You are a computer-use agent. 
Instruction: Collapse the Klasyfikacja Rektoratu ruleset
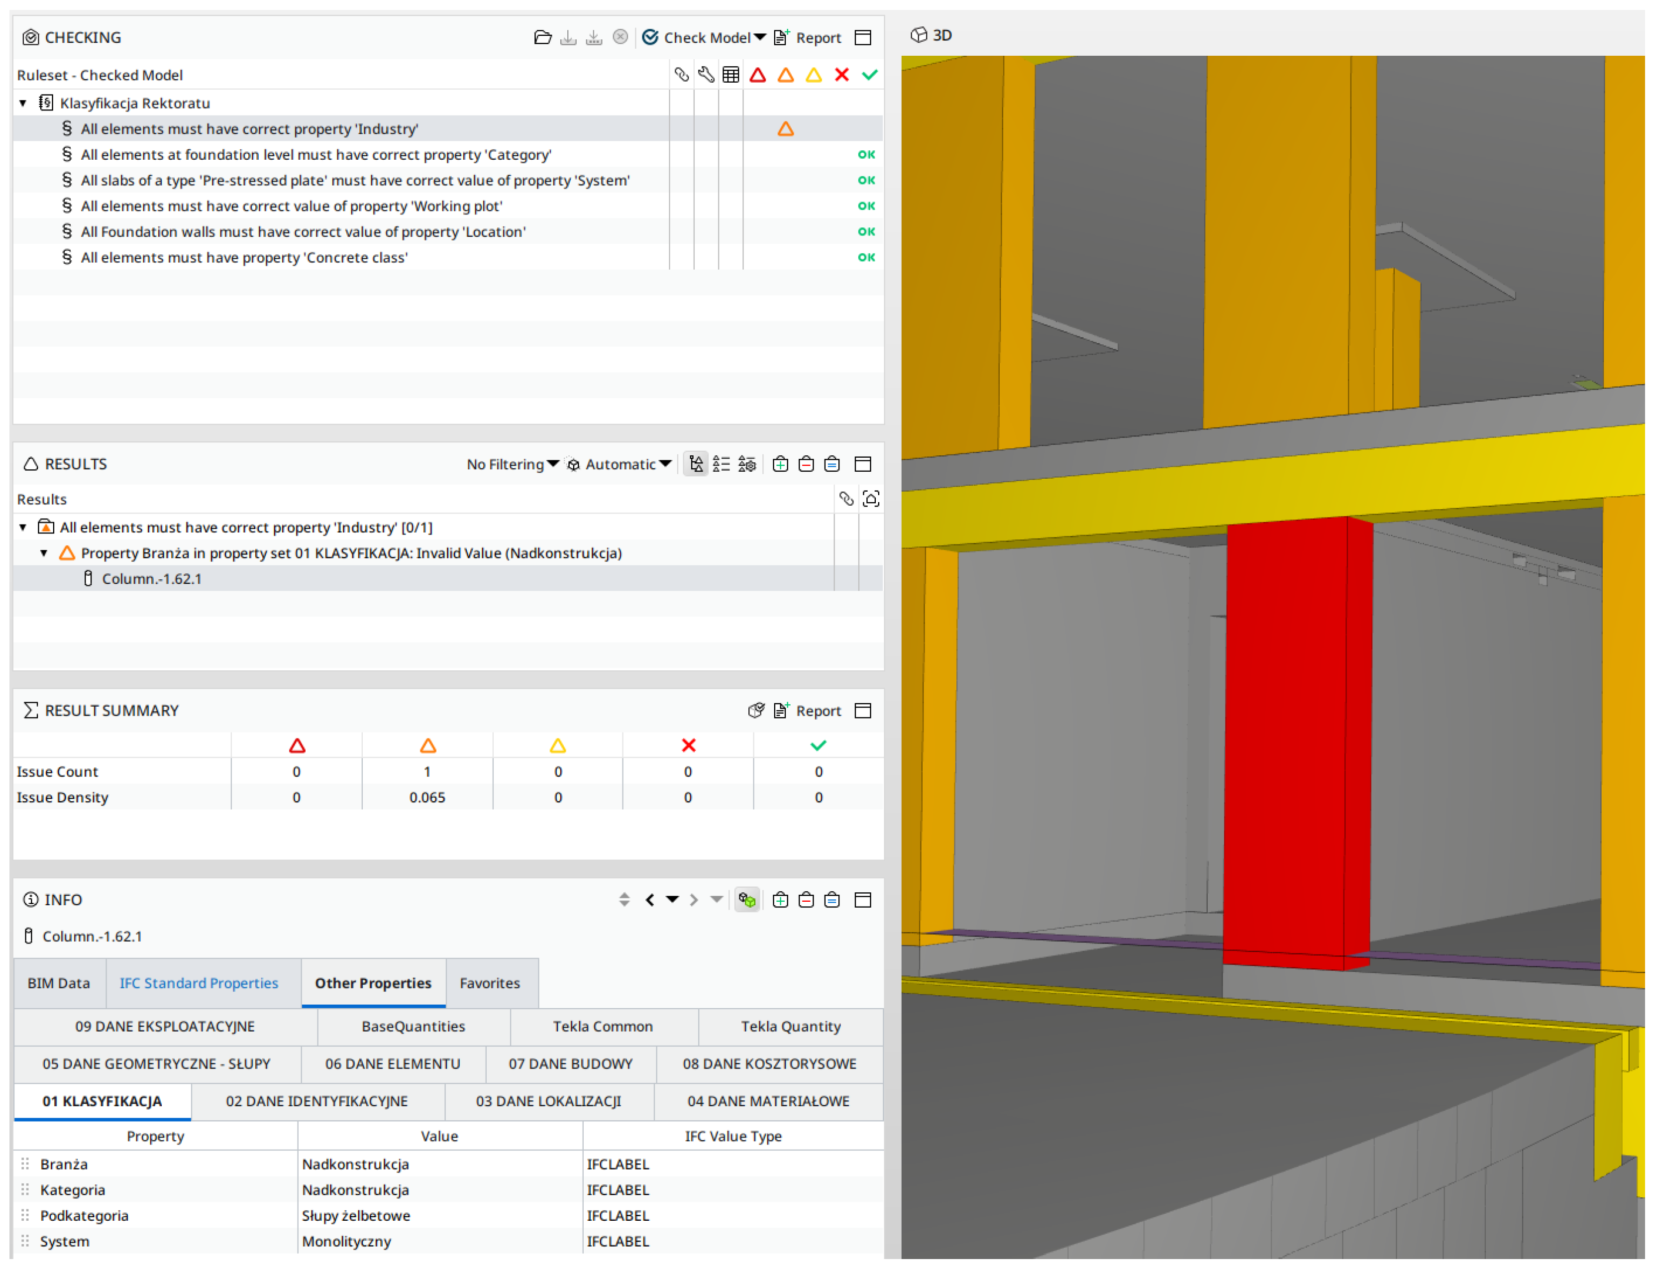(23, 103)
